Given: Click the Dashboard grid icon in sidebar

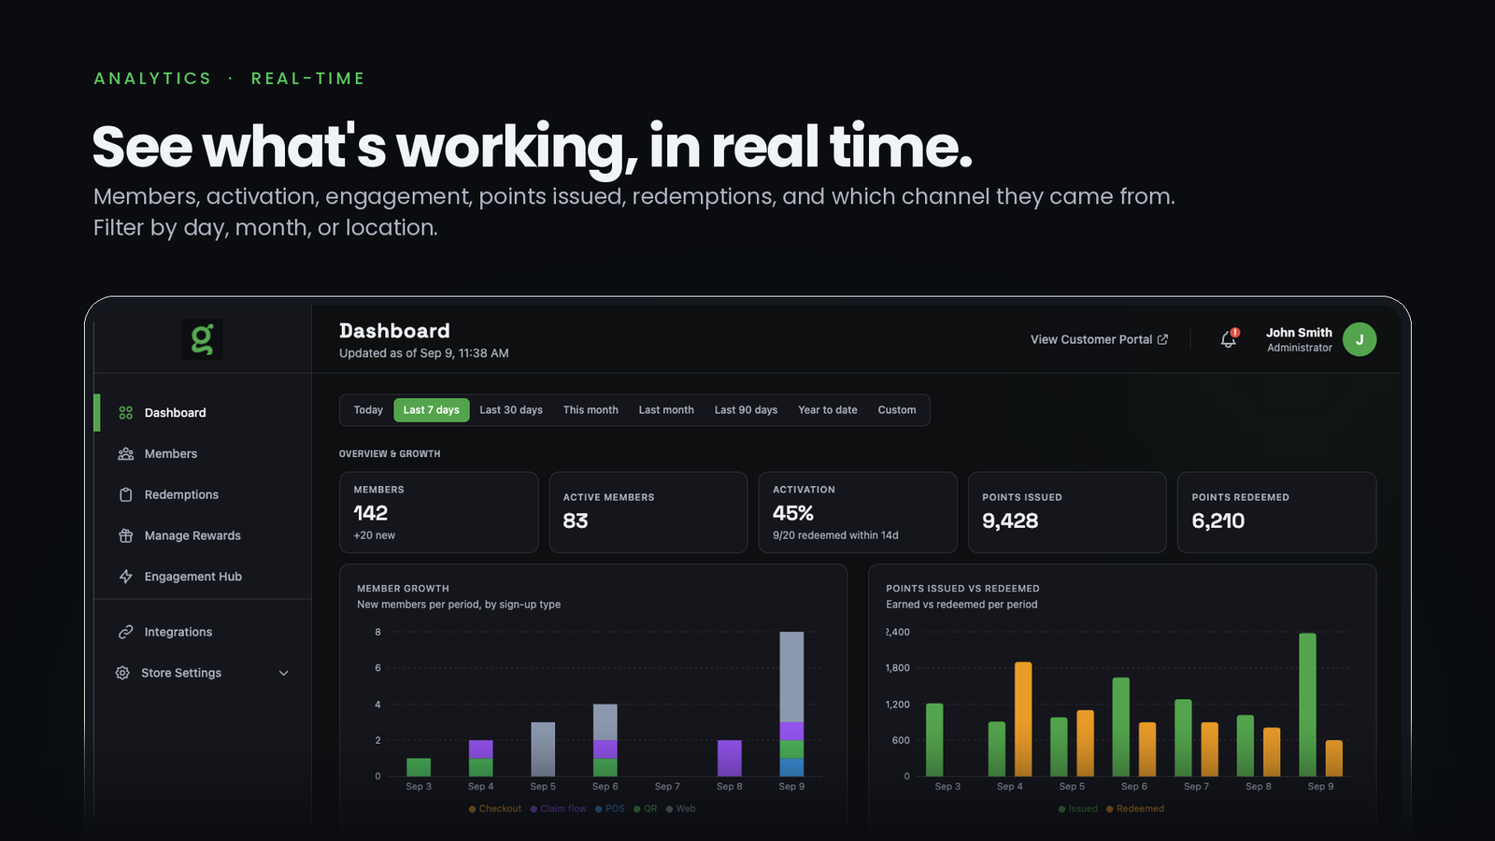Looking at the screenshot, I should tap(126, 413).
